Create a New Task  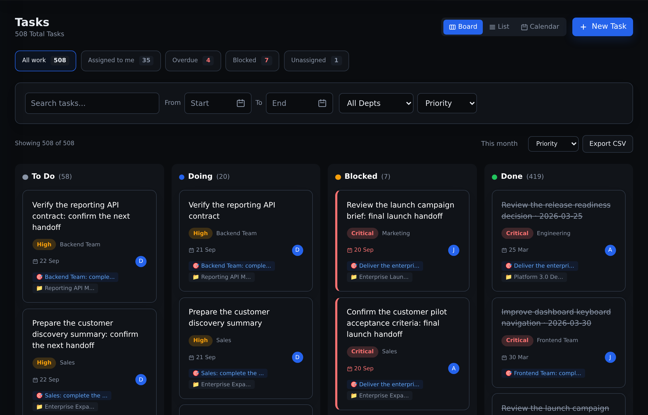pyautogui.click(x=602, y=27)
